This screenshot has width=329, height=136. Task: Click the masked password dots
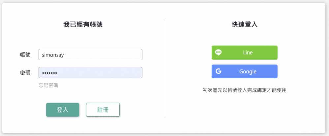click(49, 73)
